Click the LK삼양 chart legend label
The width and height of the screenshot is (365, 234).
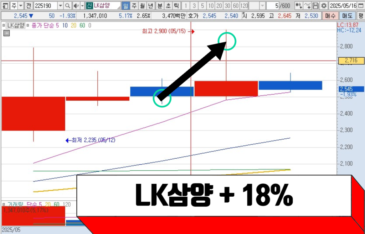pos(15,26)
